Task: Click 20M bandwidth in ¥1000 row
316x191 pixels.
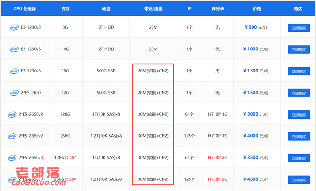Action: coord(153,49)
